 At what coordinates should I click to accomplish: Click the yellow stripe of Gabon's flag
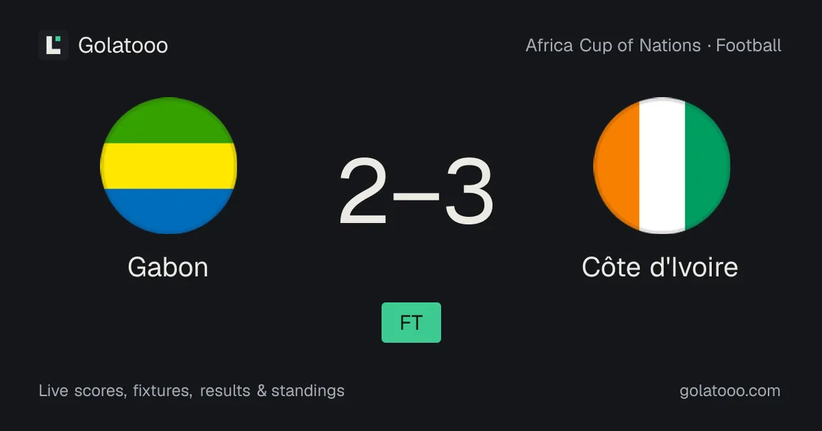169,166
